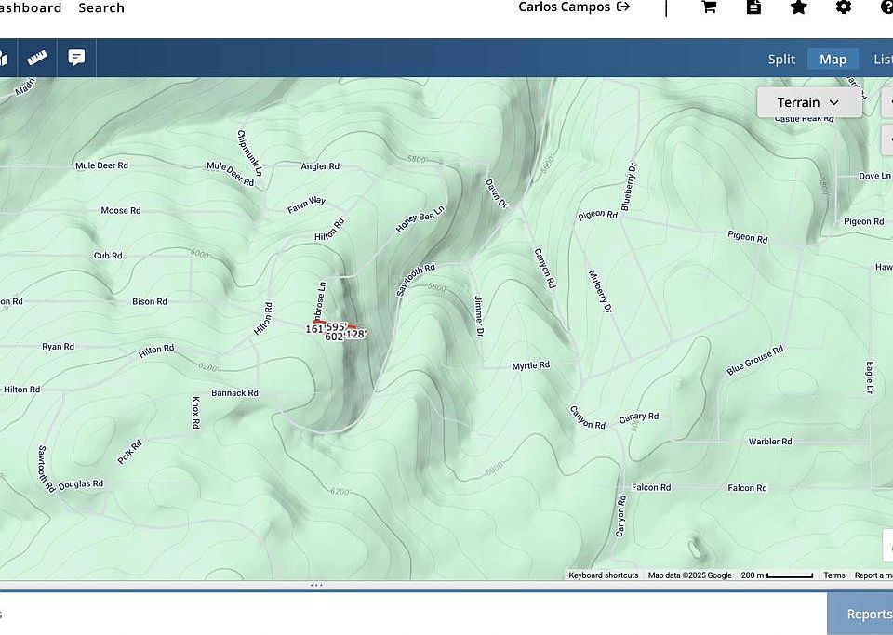
Task: Open the Search menu item
Action: [x=101, y=7]
